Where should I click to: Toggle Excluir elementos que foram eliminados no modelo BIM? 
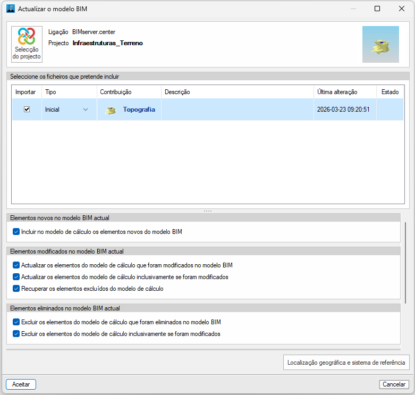[16, 322]
